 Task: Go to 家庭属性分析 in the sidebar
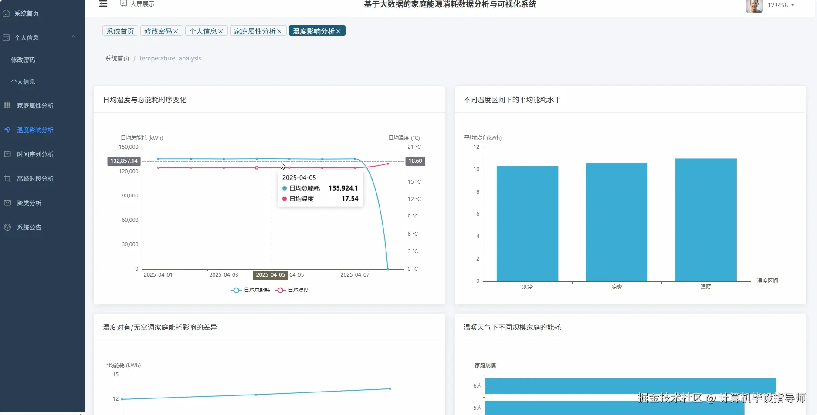(x=35, y=106)
